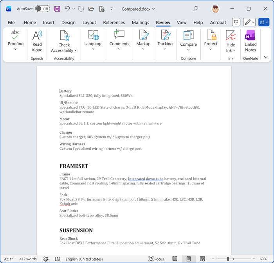The image size is (274, 263).
Task: Open the Editing mode pencil dropdown
Action: [x=249, y=22]
